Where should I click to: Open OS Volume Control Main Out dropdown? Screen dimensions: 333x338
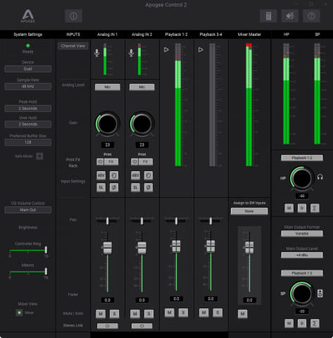pyautogui.click(x=28, y=210)
